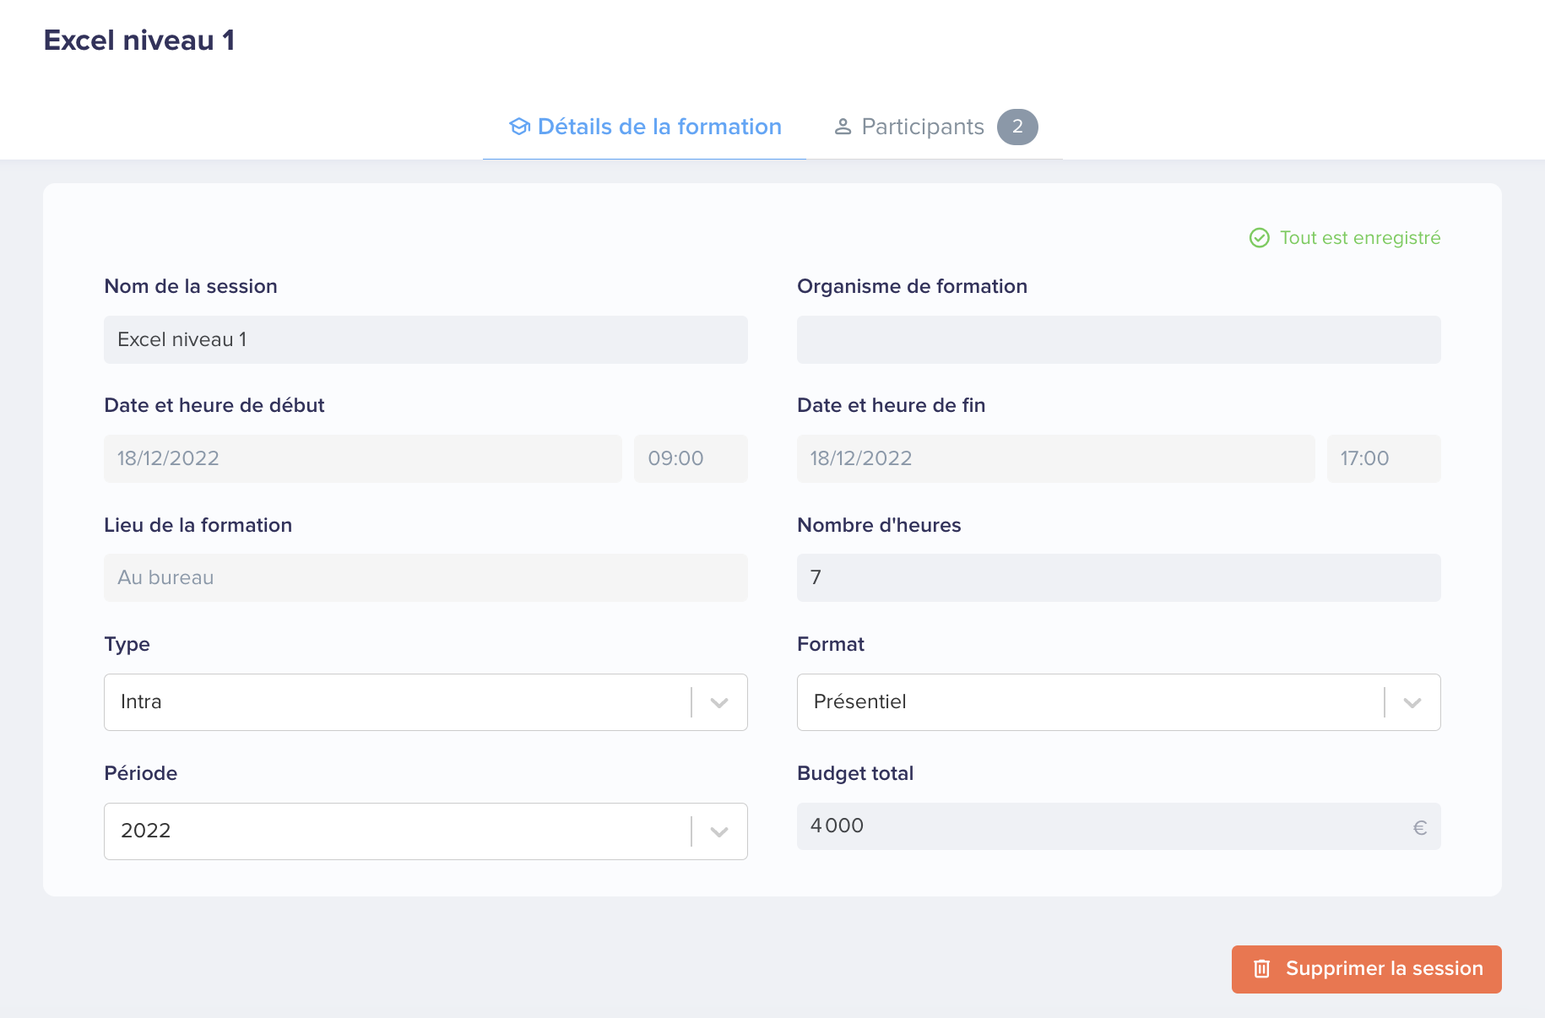Select the end date field under Date et heure de fin
The image size is (1545, 1018).
[x=1056, y=458]
